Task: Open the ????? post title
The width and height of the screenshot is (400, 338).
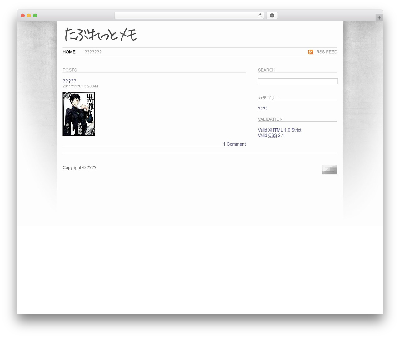Action: click(x=69, y=81)
